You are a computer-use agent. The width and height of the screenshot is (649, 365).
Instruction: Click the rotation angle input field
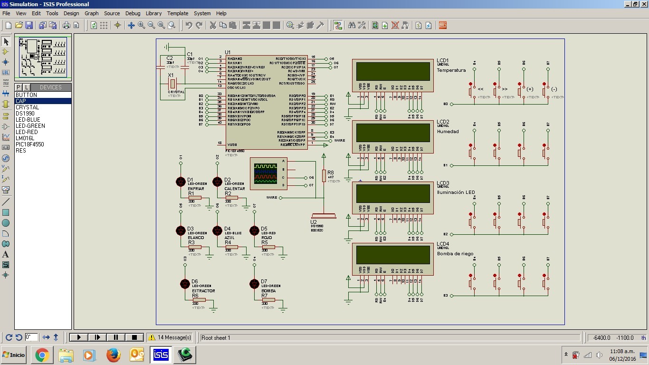31,337
